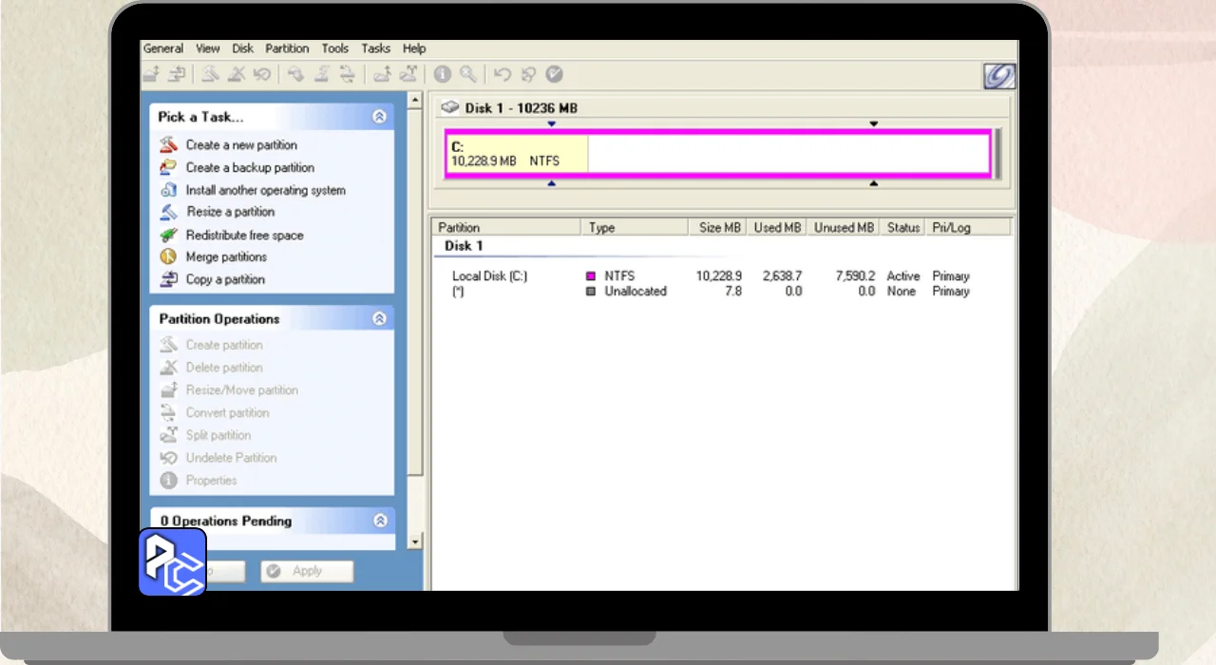Screen dimensions: 1216x665
Task: Collapse the Operations Pending panel
Action: click(380, 521)
